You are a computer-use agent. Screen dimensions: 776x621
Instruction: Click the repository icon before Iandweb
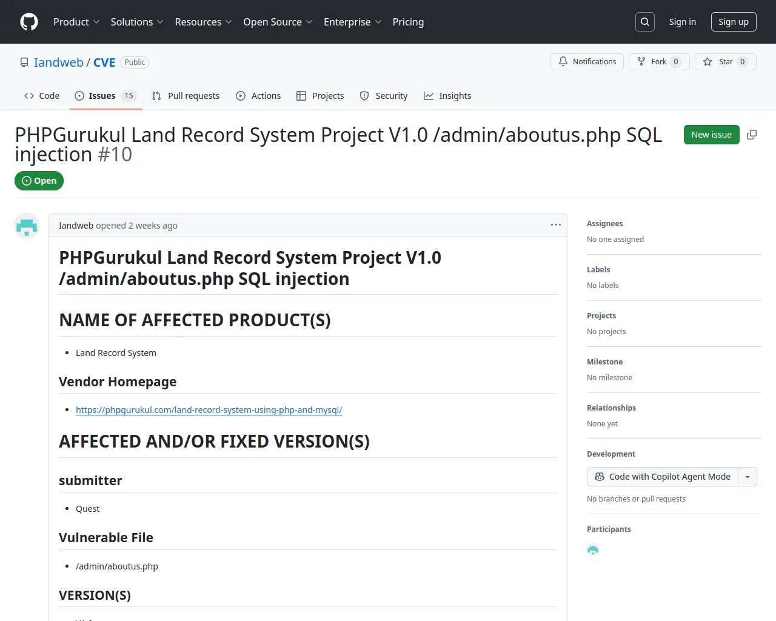(24, 62)
